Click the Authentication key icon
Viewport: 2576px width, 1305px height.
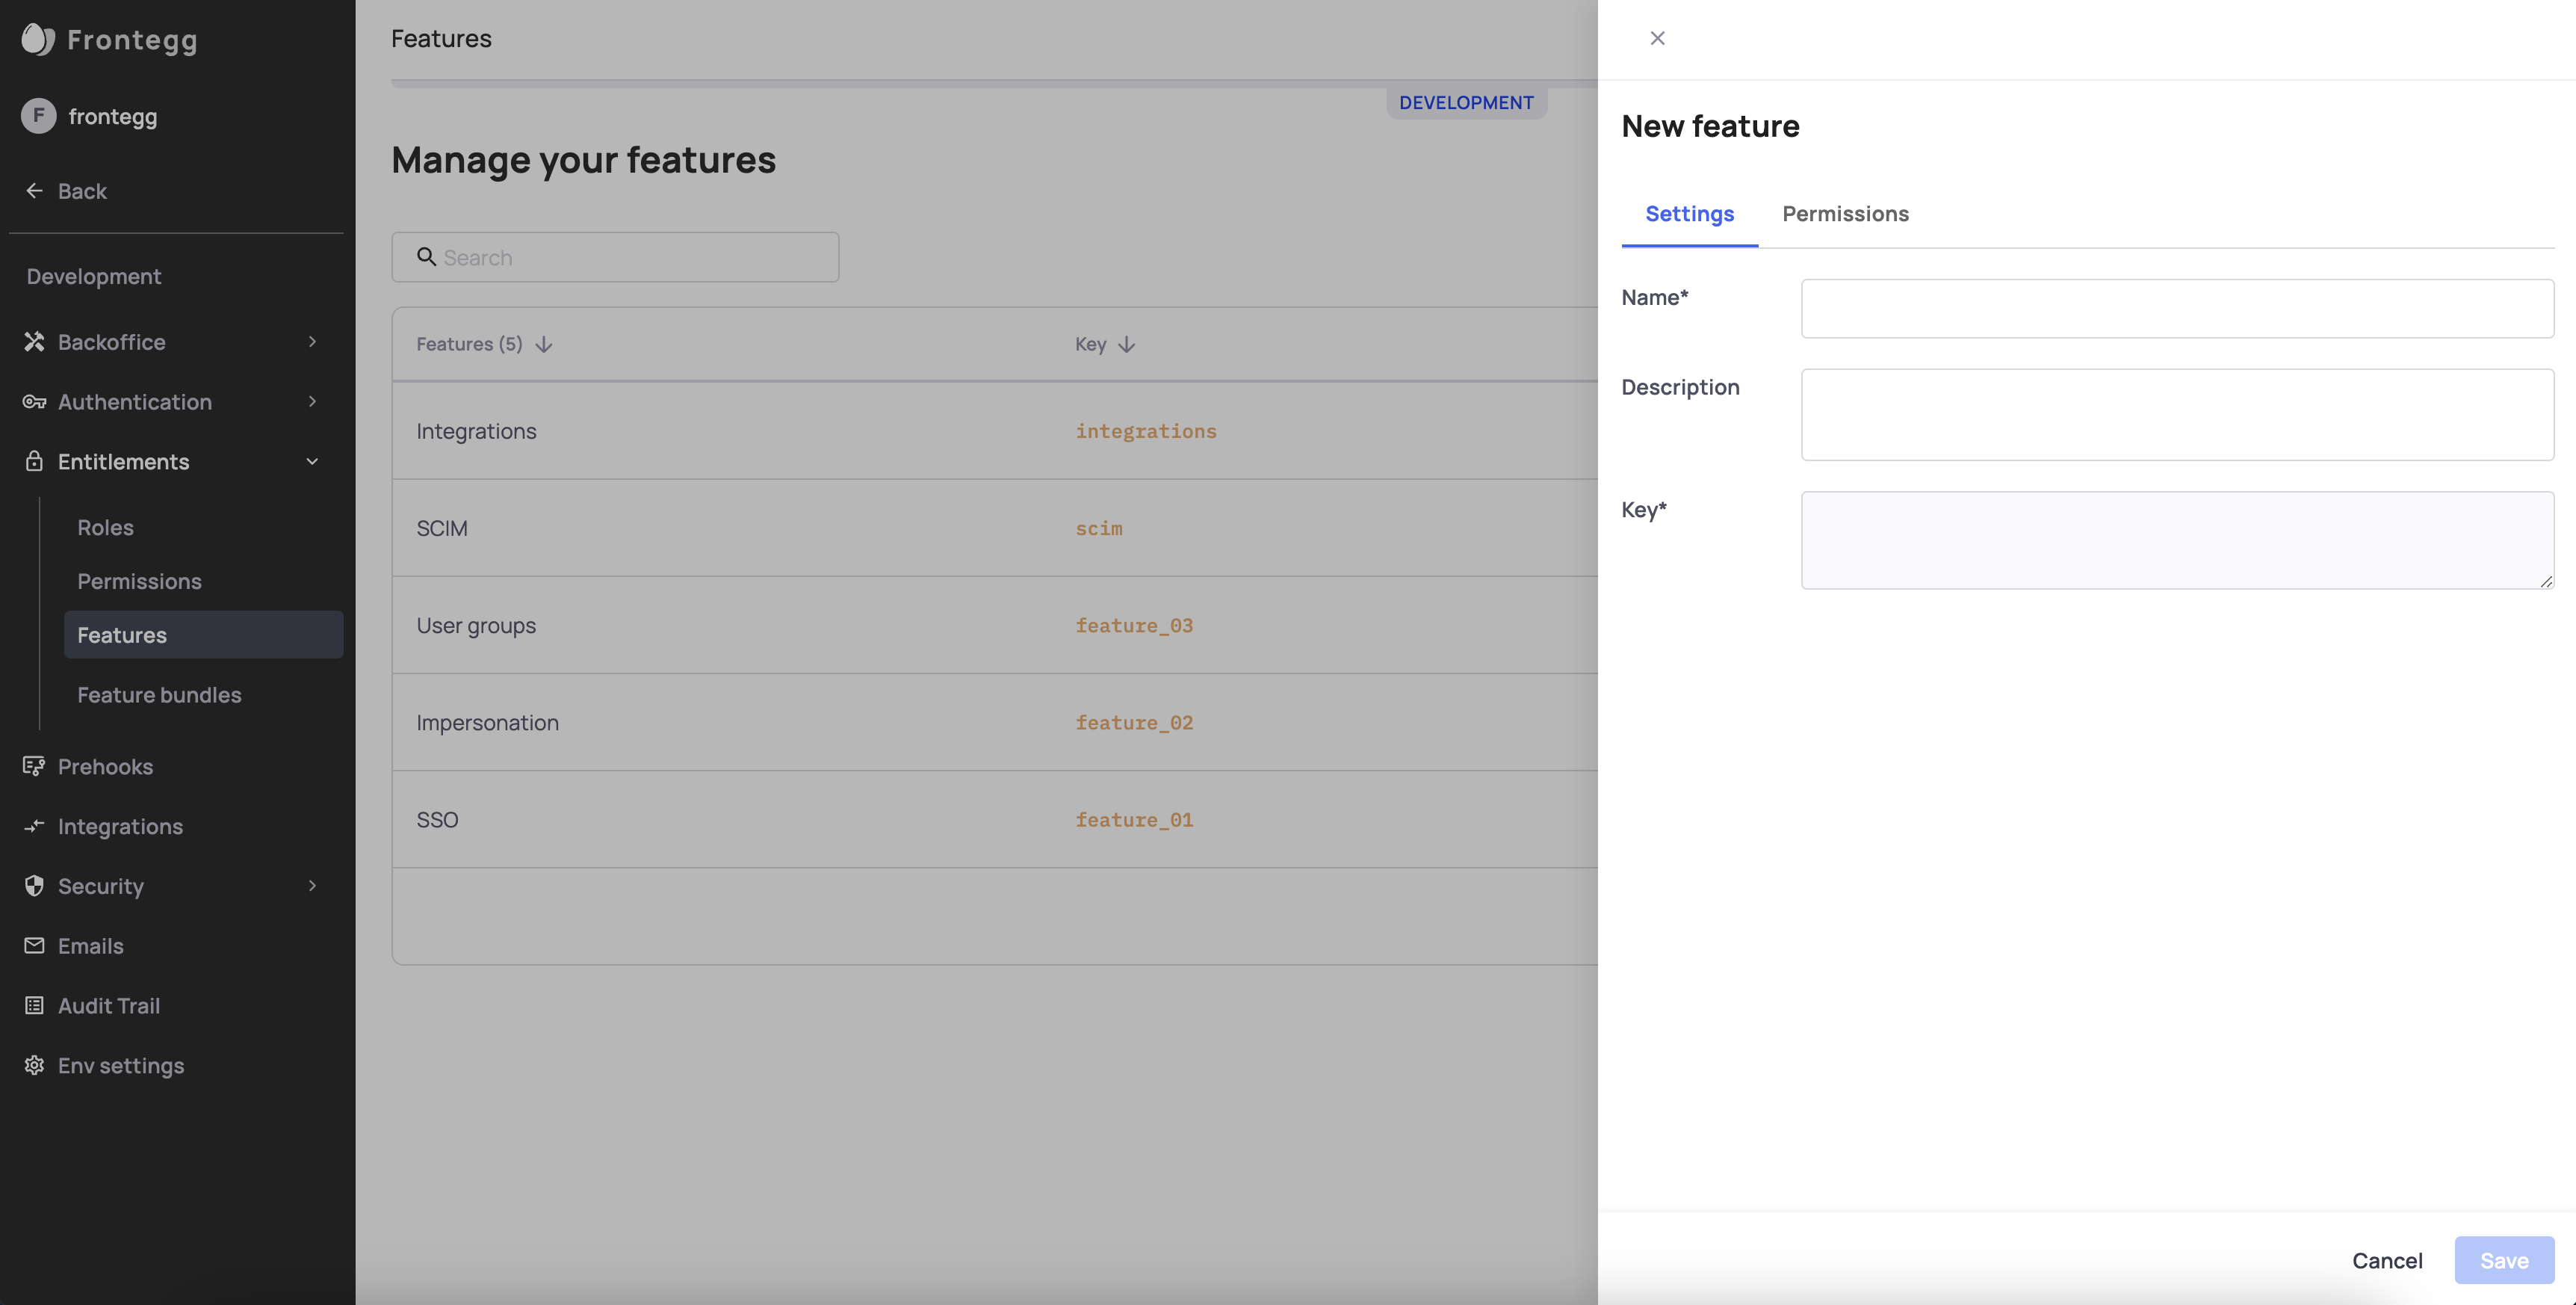(x=34, y=402)
